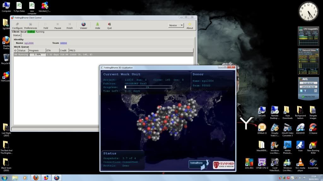Pause folding with the Pause button
This screenshot has height=181, width=323.
(58, 26)
